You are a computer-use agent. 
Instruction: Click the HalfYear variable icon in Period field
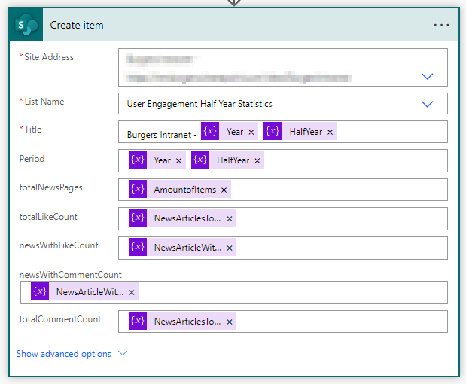(x=200, y=160)
